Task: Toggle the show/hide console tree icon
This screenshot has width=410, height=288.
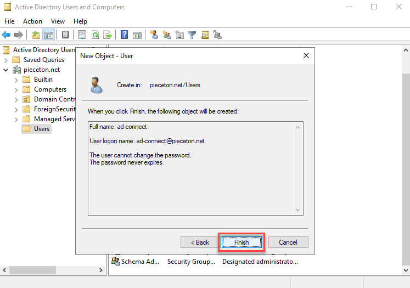Action: [49, 35]
